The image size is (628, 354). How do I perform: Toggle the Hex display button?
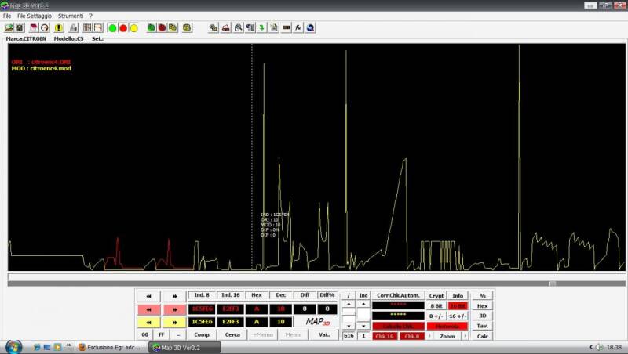(x=482, y=305)
